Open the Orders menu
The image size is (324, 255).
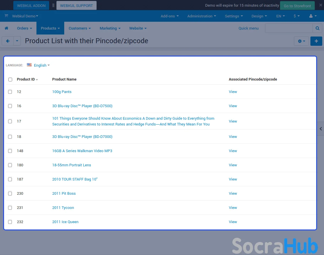[x=24, y=28]
